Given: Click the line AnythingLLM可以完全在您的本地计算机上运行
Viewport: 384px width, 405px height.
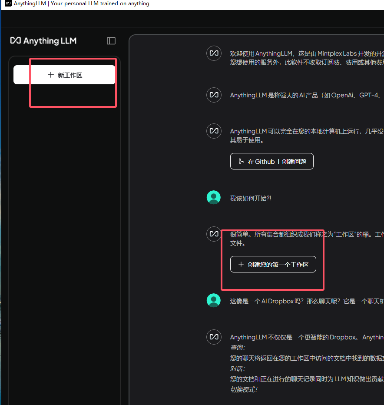Looking at the screenshot, I should point(307,132).
